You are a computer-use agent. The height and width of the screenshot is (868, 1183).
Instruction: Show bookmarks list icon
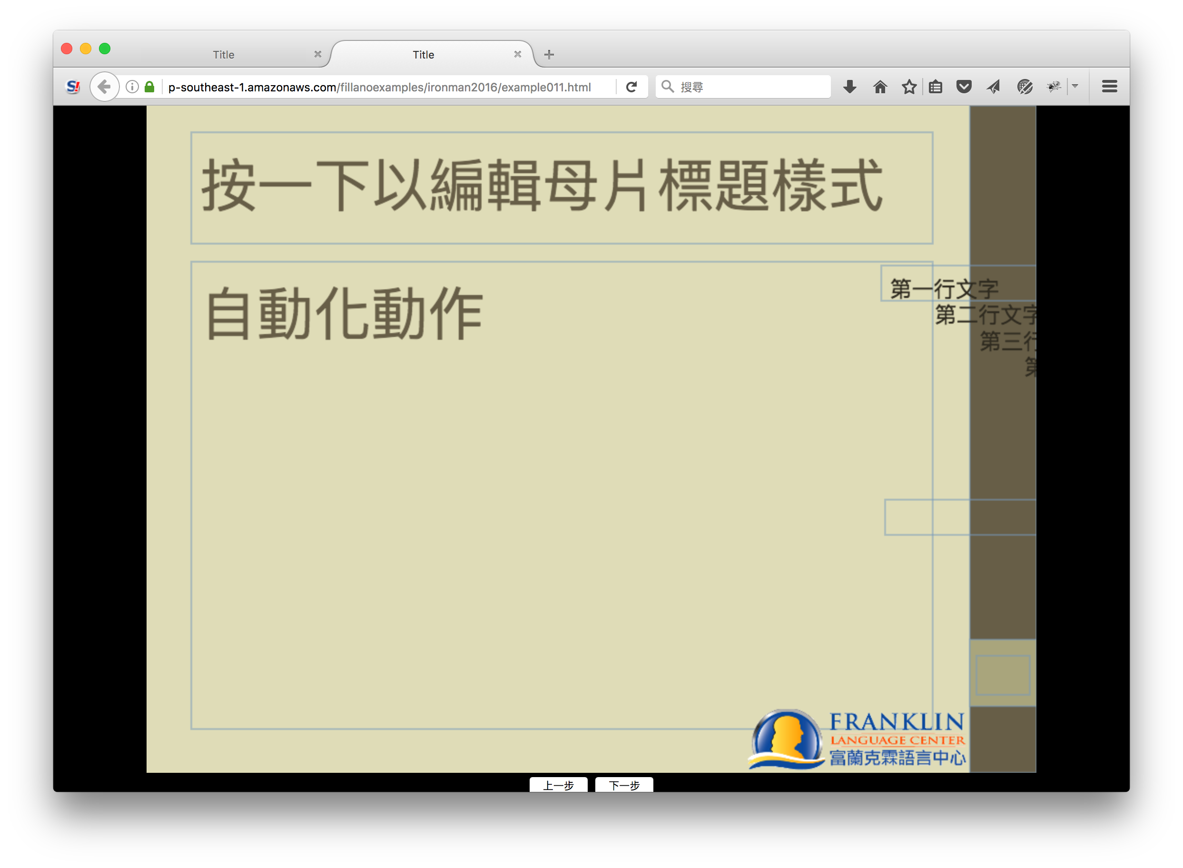coord(936,87)
